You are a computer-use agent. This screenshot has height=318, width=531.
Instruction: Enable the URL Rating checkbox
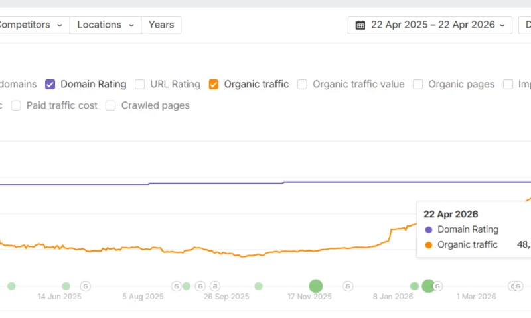click(x=139, y=85)
